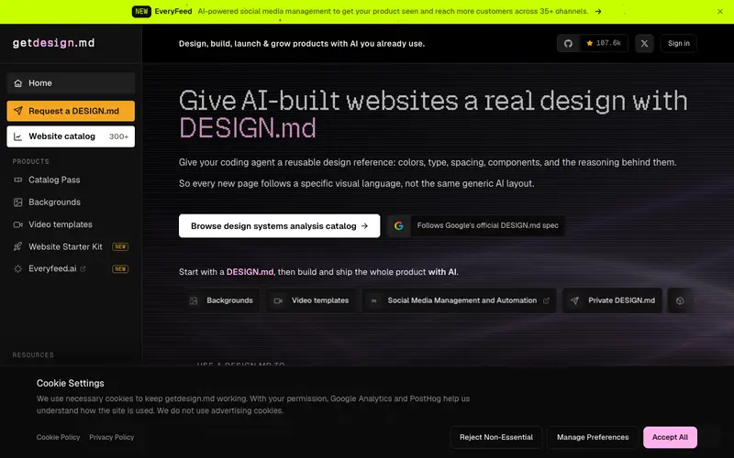Open the X (Twitter) icon link
The width and height of the screenshot is (734, 458).
pyautogui.click(x=644, y=43)
